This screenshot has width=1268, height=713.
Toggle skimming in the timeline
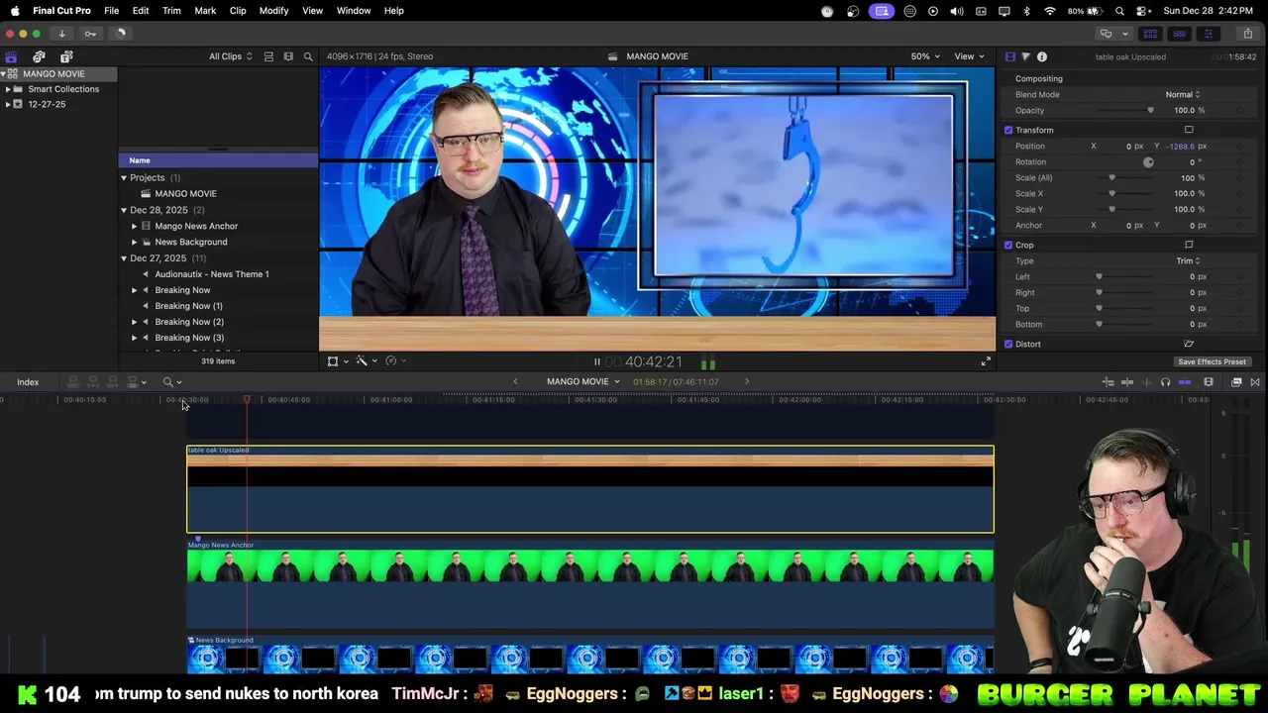point(1127,382)
